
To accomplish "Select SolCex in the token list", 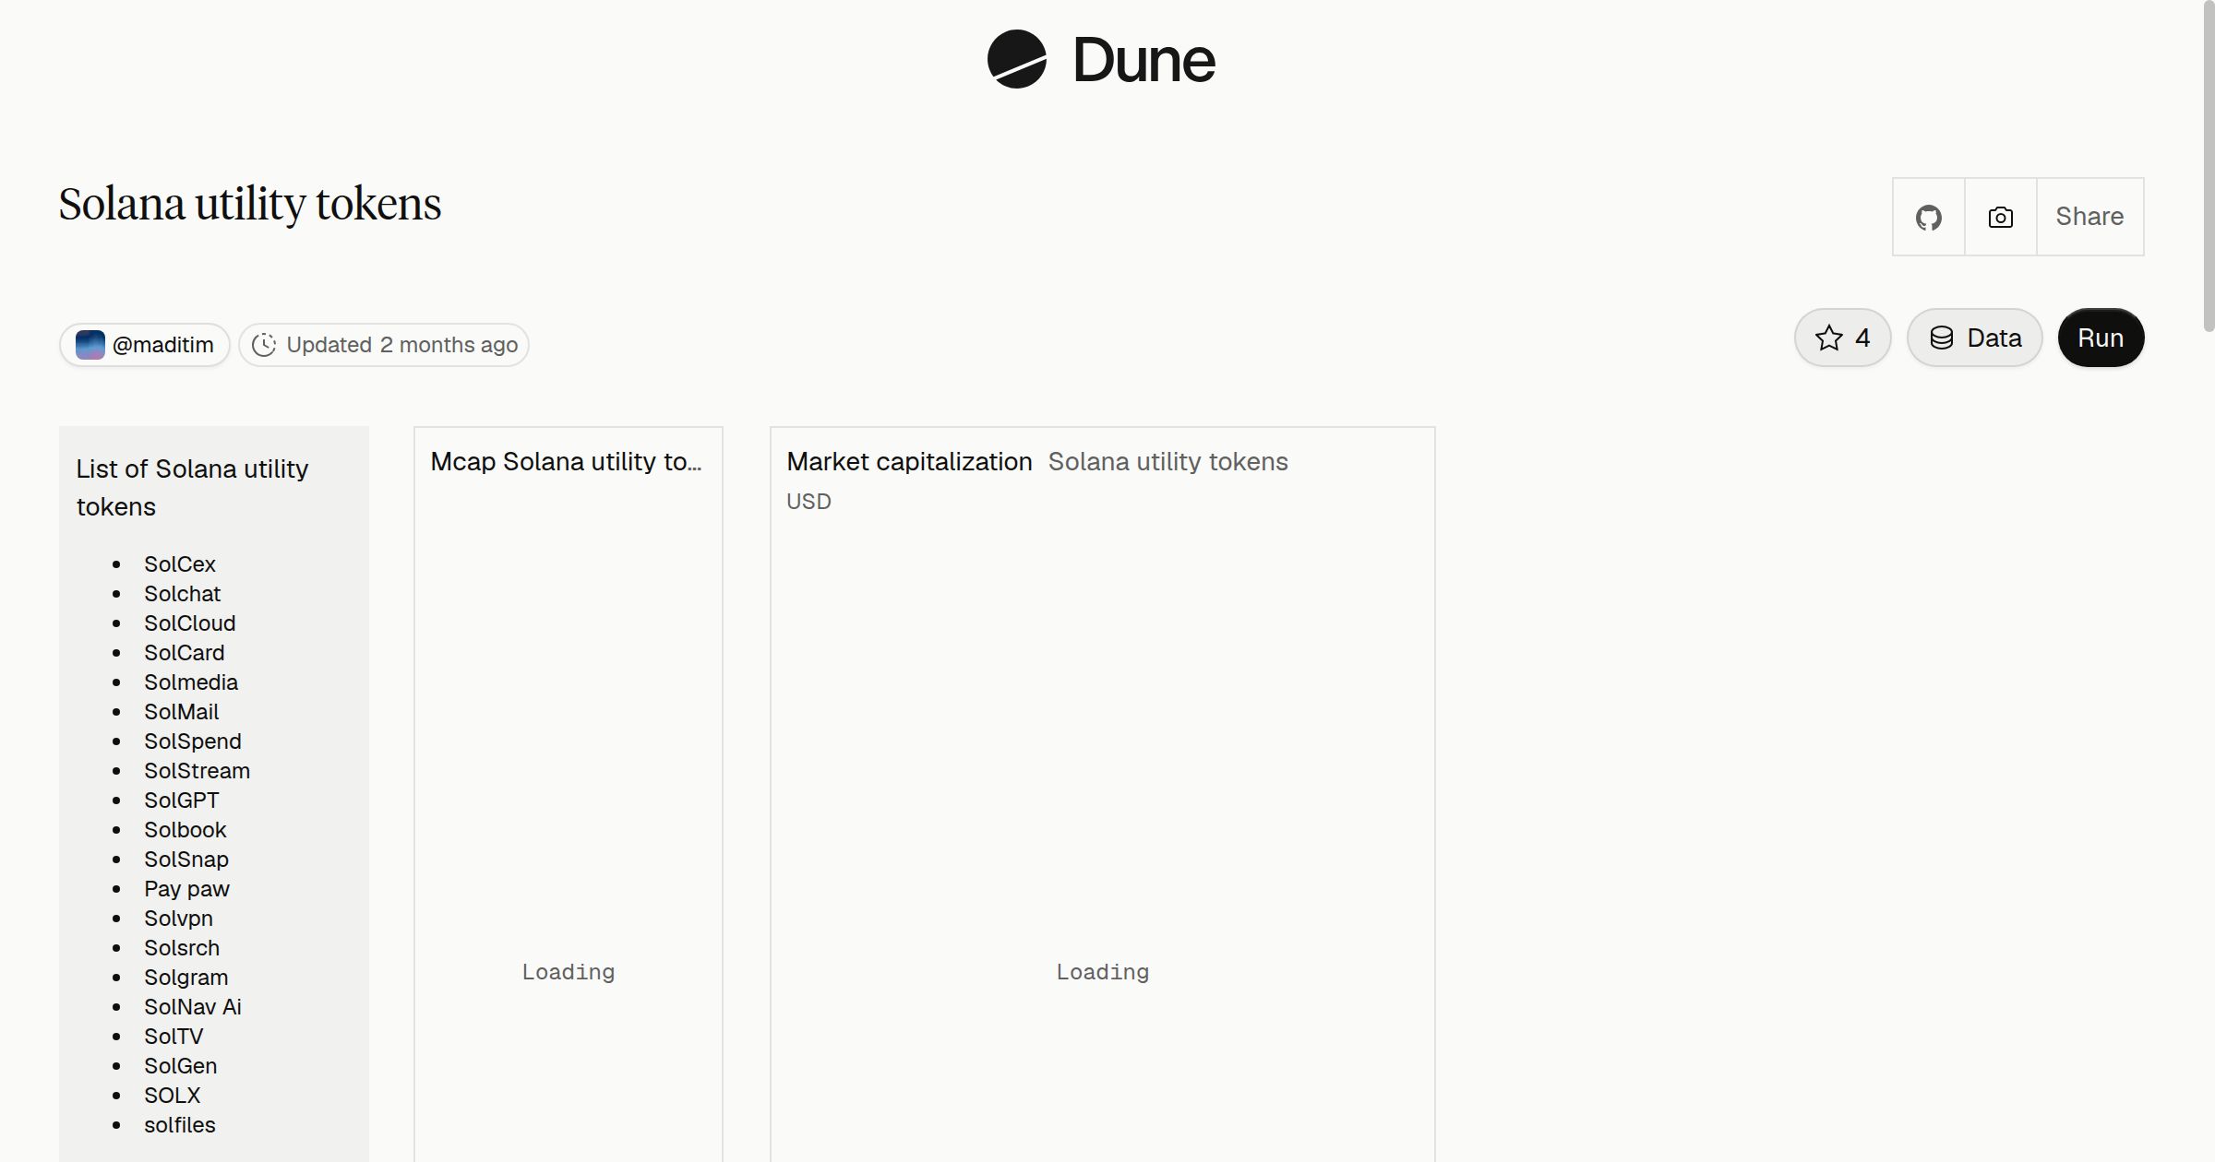I will [x=180, y=564].
